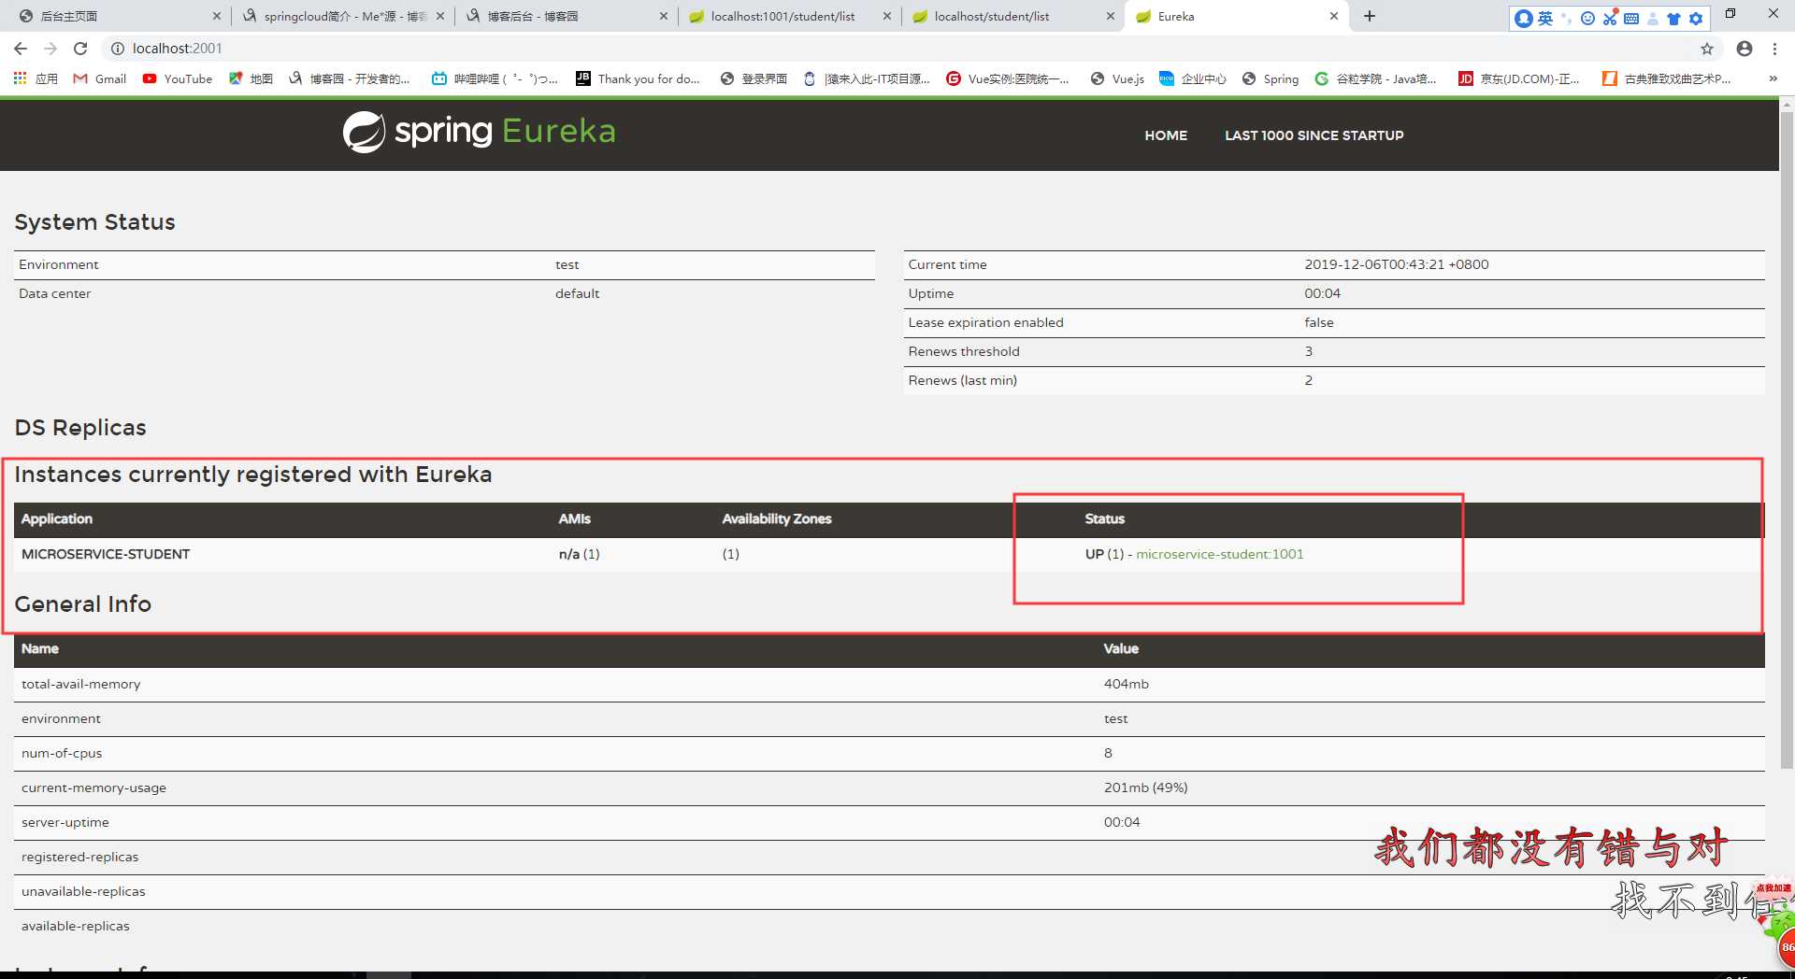Screen dimensions: 1795x979
Task: Open the 京东 JD.COM bookmark
Action: 1519,79
